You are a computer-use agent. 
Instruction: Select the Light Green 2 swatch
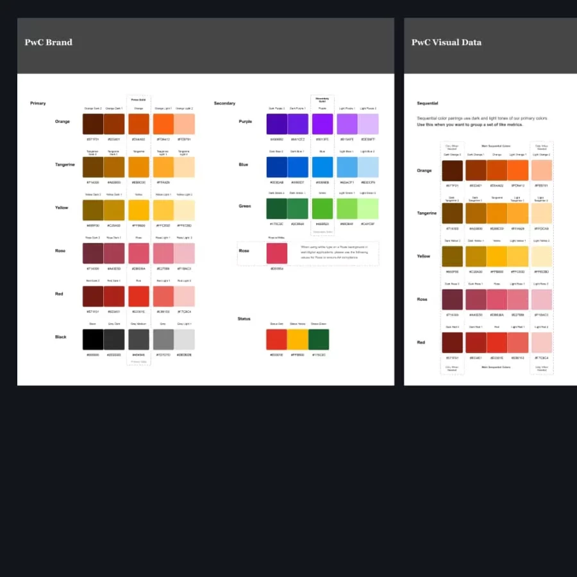click(x=368, y=209)
